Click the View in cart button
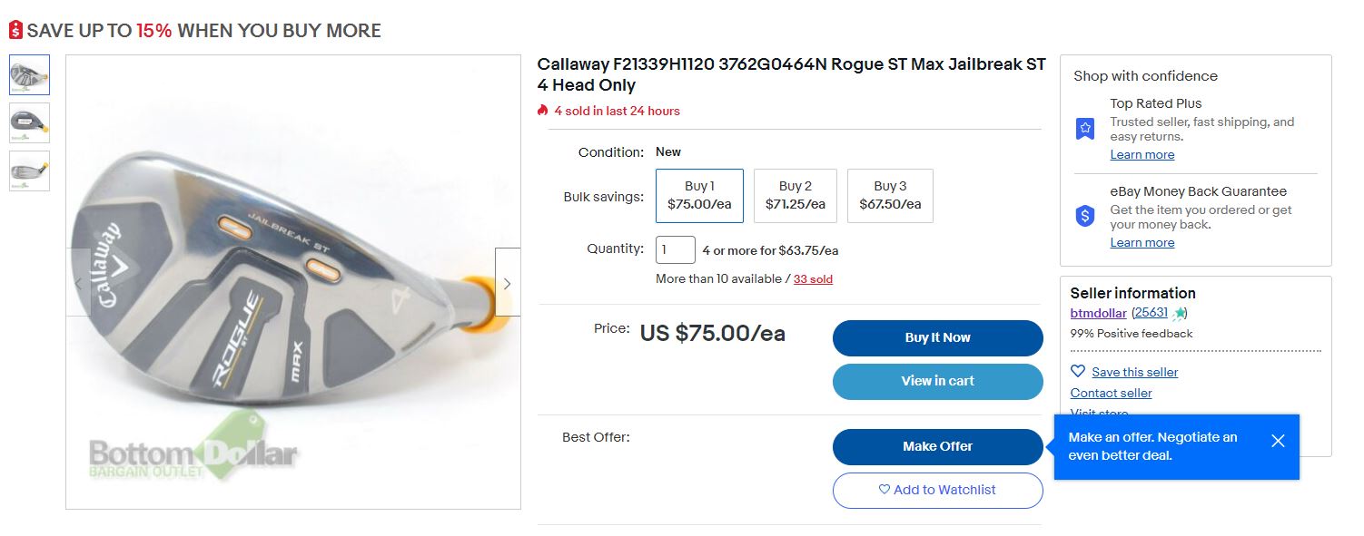The width and height of the screenshot is (1364, 536). [937, 381]
